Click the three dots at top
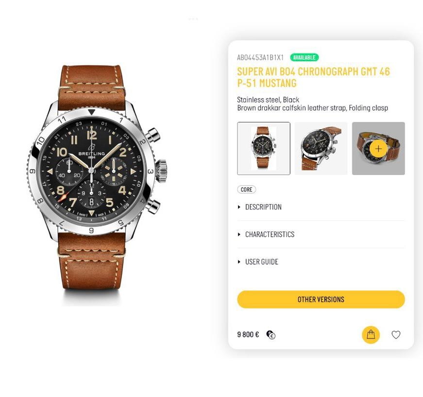The image size is (423, 397). tap(193, 19)
